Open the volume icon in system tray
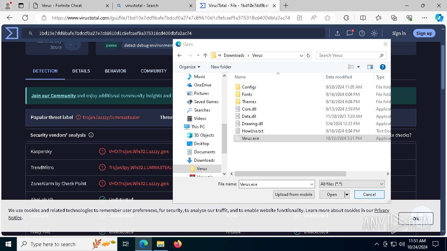This screenshot has height=251, width=447. tap(402, 244)
